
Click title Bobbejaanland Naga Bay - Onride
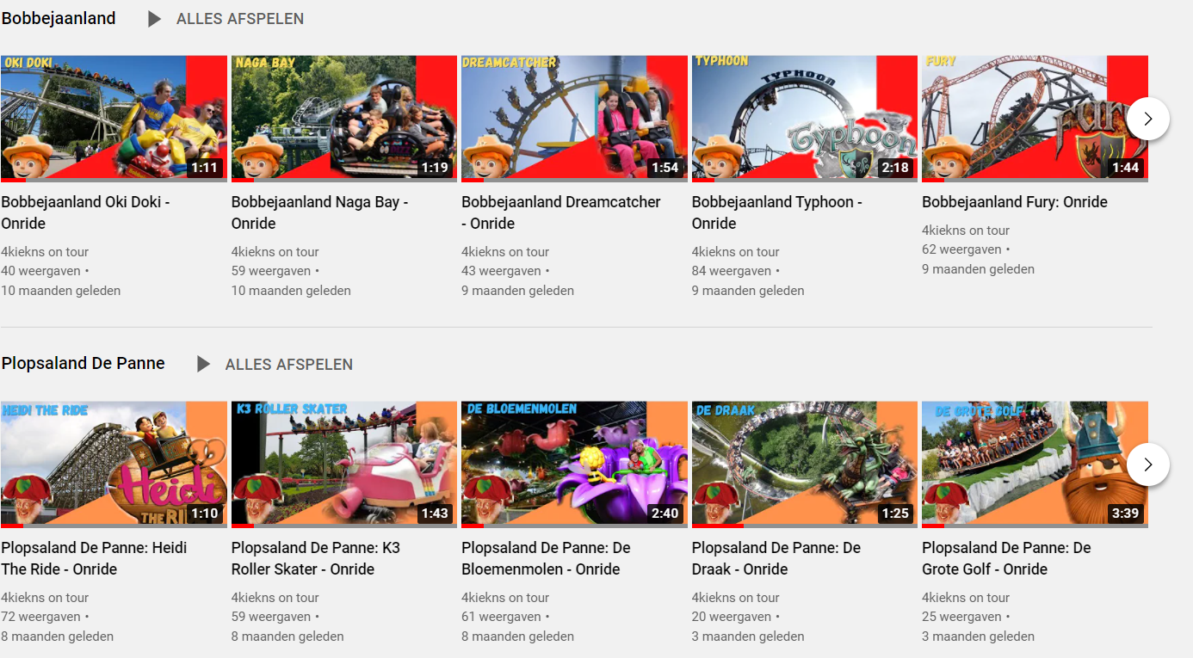coord(320,212)
